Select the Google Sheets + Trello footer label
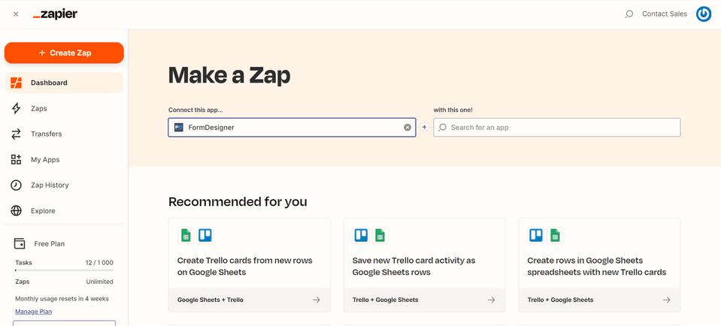Viewport: 721px width, 326px height. (x=211, y=300)
